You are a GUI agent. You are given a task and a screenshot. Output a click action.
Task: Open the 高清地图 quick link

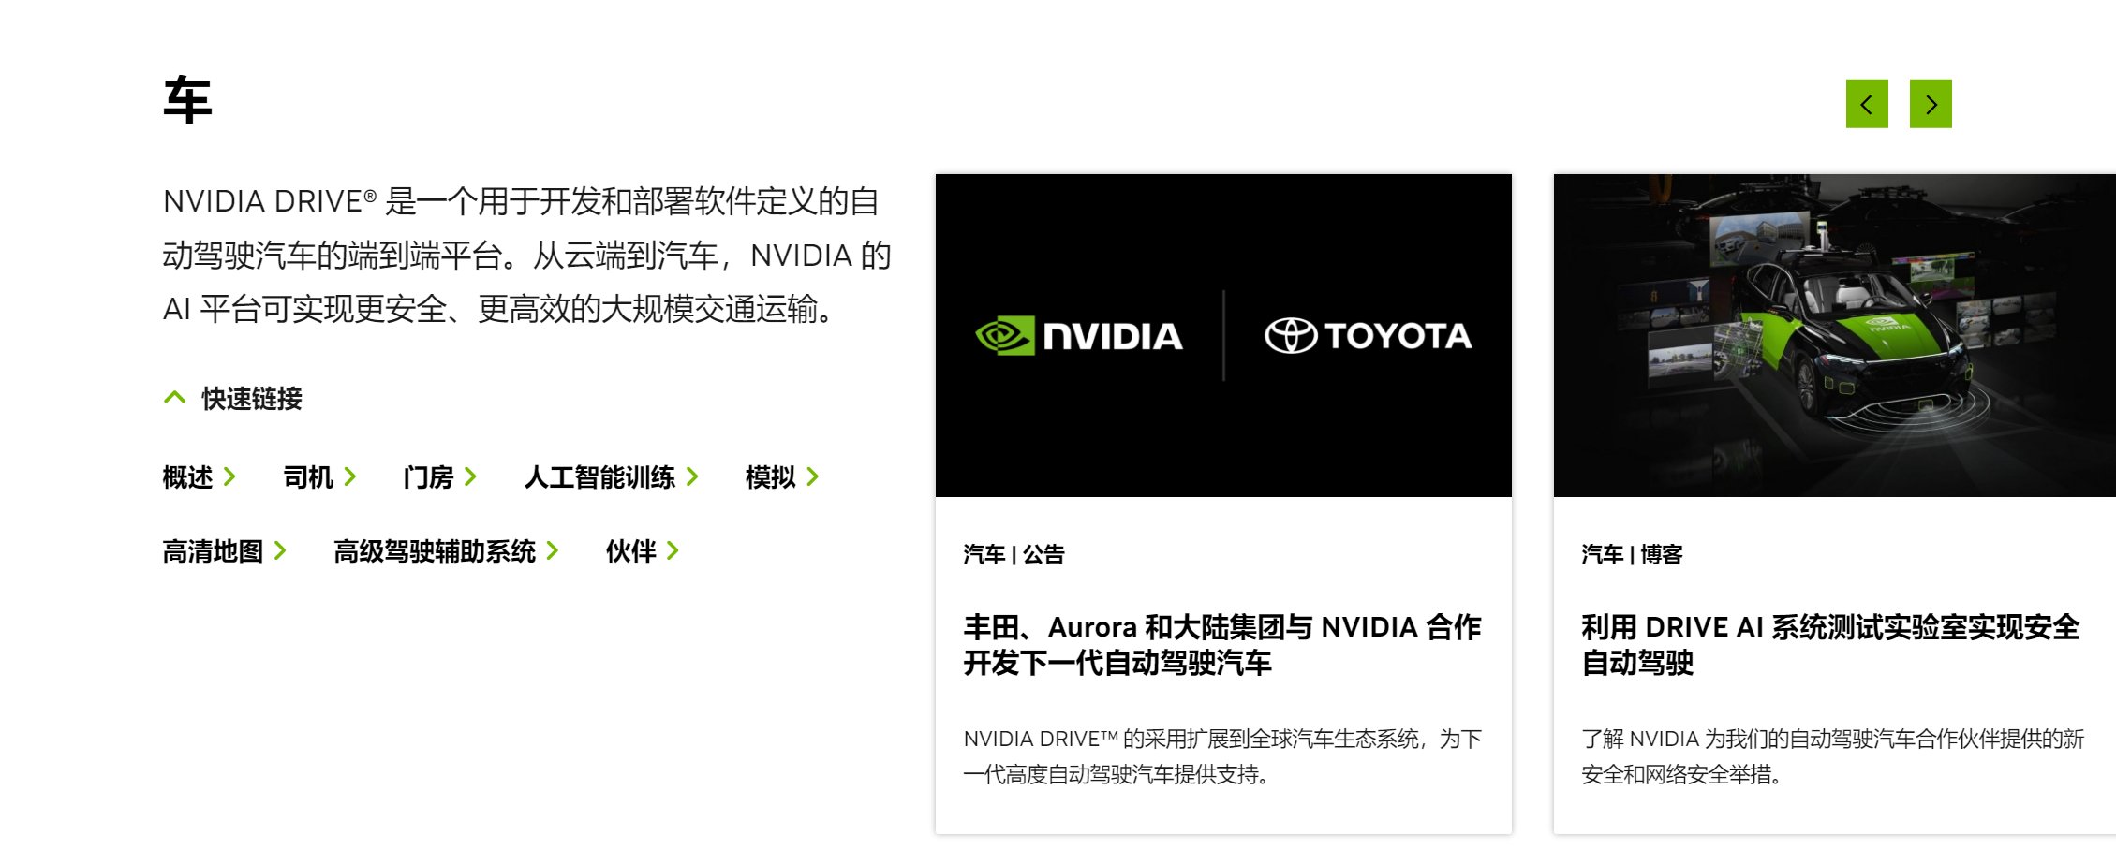225,551
